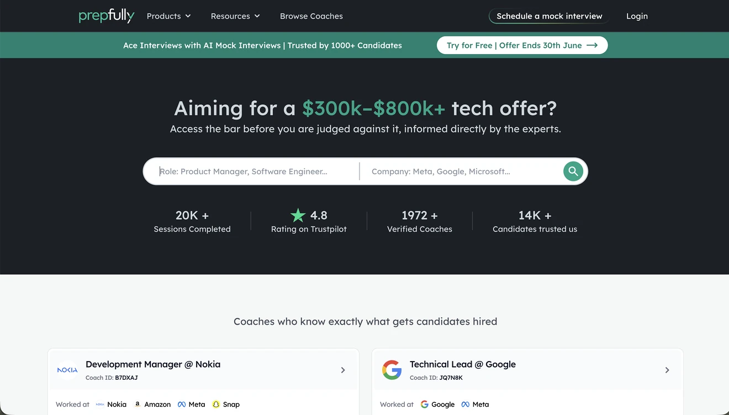The image size is (729, 415).
Task: Click Coach ID B7DXAJ text
Action: (112, 378)
